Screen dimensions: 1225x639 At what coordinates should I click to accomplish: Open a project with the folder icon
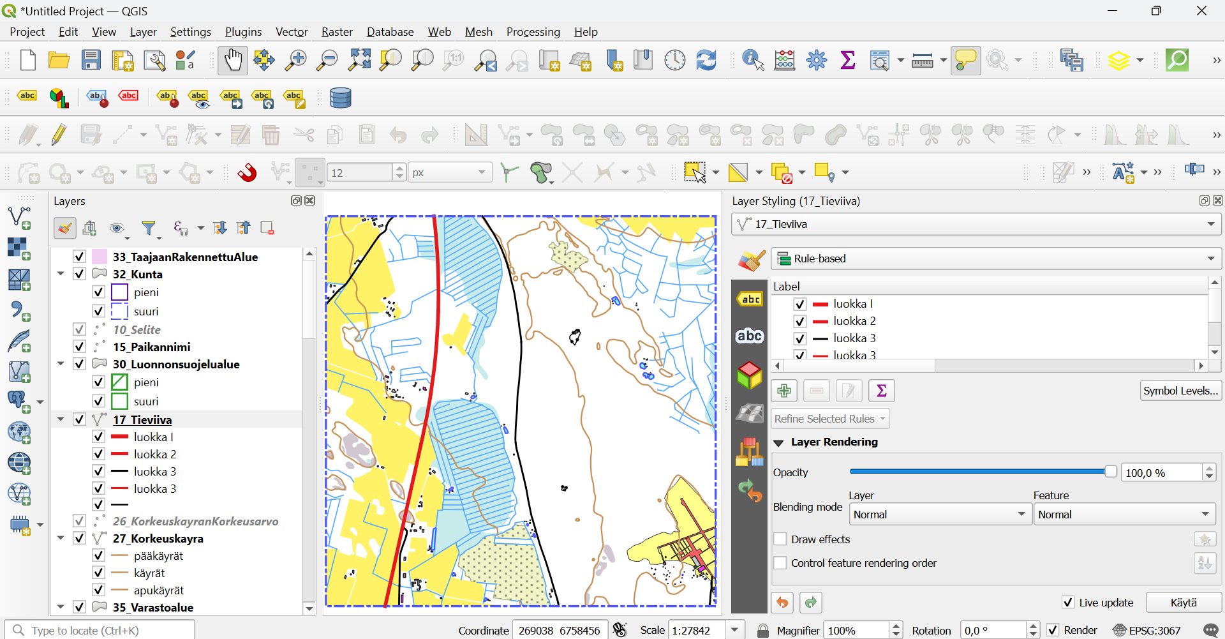pyautogui.click(x=59, y=61)
